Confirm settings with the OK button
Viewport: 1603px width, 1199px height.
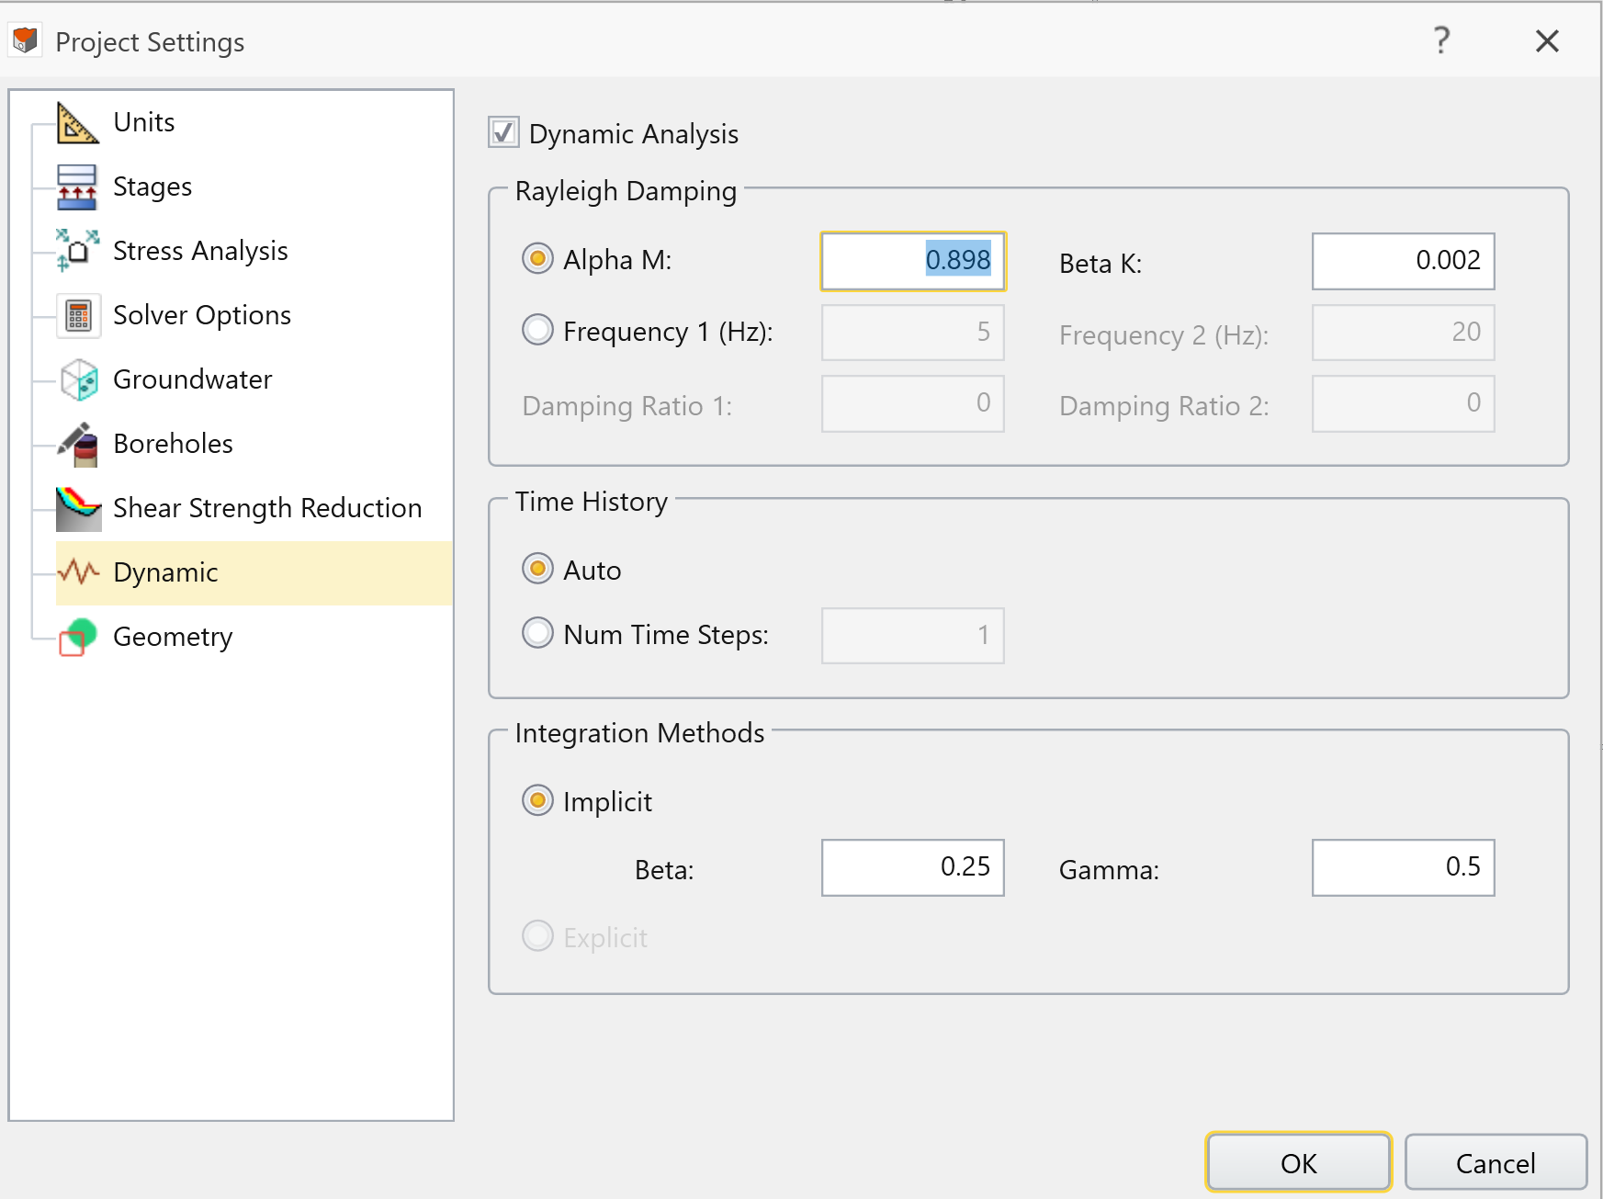click(x=1298, y=1162)
